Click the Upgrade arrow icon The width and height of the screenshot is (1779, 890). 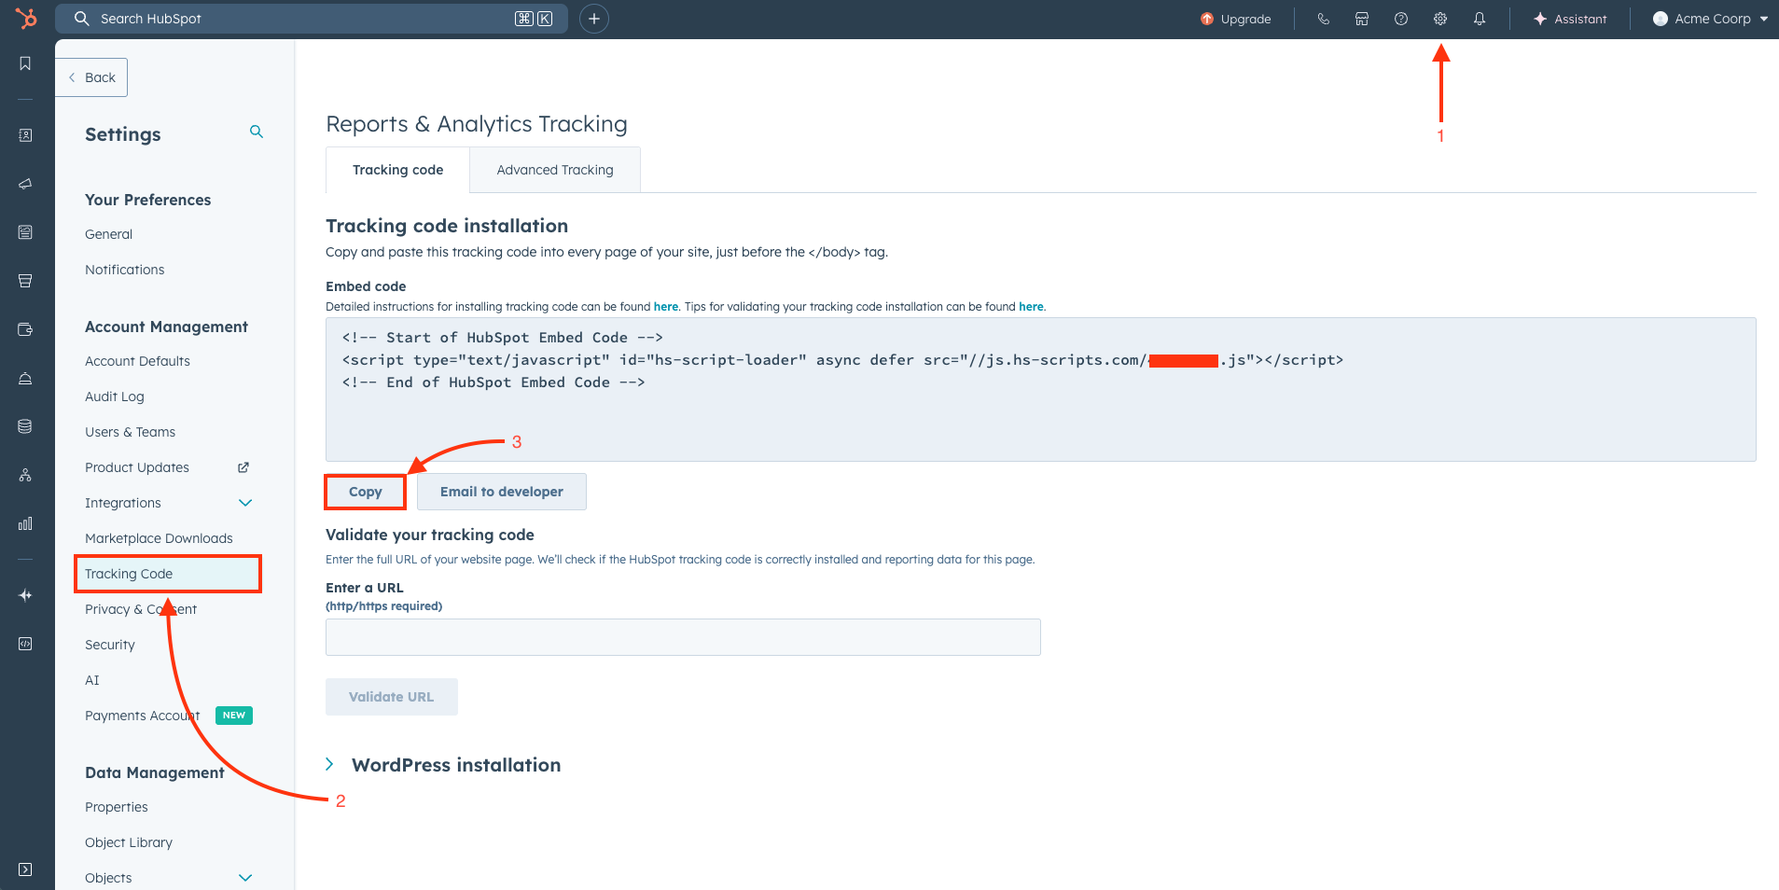[1207, 19]
